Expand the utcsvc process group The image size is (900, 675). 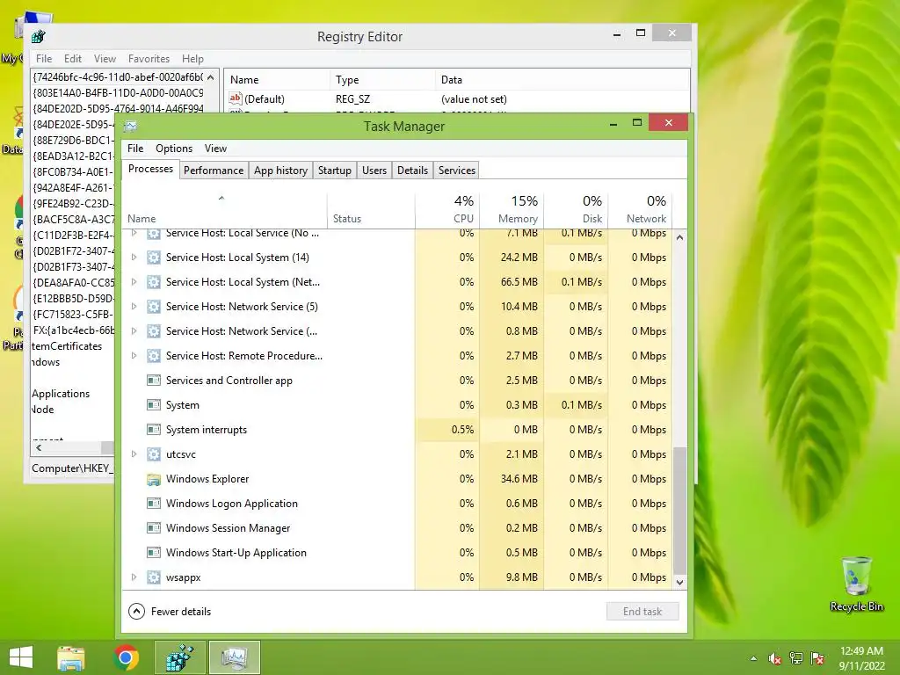pos(134,454)
